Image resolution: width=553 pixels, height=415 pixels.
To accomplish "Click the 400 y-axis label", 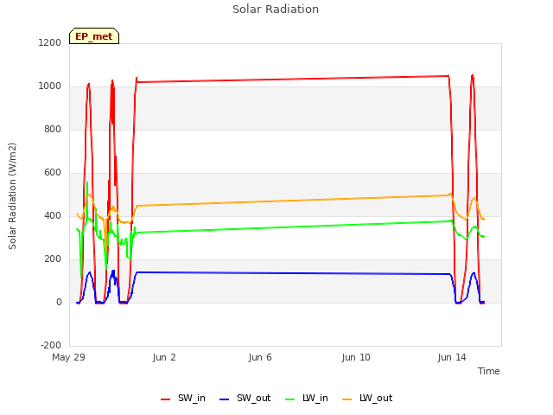I will (x=53, y=215).
